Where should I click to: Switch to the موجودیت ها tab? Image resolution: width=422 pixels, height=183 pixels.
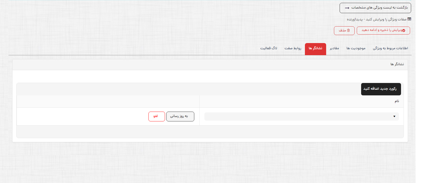(x=356, y=48)
